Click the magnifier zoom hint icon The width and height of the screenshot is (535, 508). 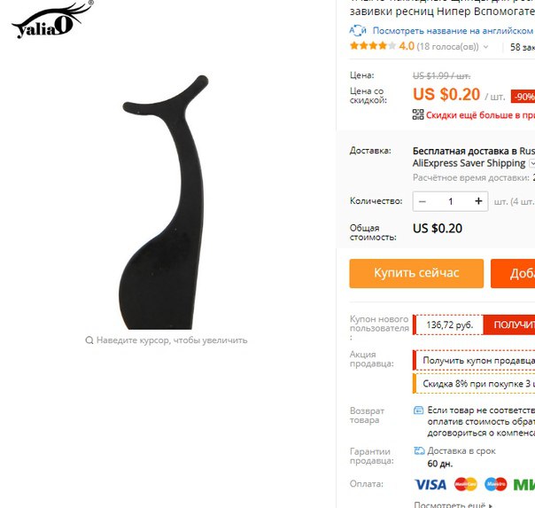(x=89, y=340)
